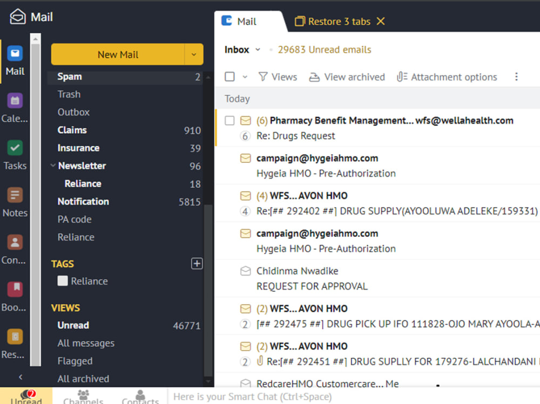This screenshot has height=404, width=540.
Task: Open the Mail module in sidebar
Action: (15, 60)
